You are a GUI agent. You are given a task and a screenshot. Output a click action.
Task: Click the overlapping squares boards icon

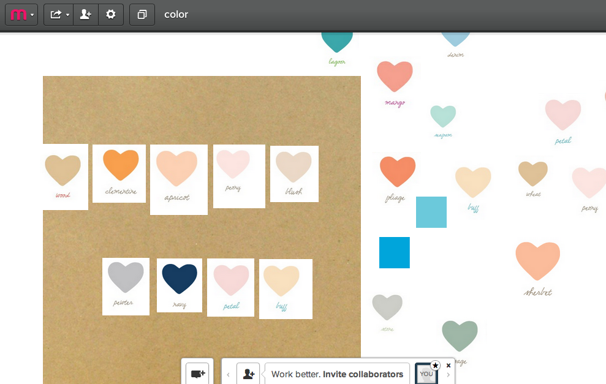click(142, 15)
